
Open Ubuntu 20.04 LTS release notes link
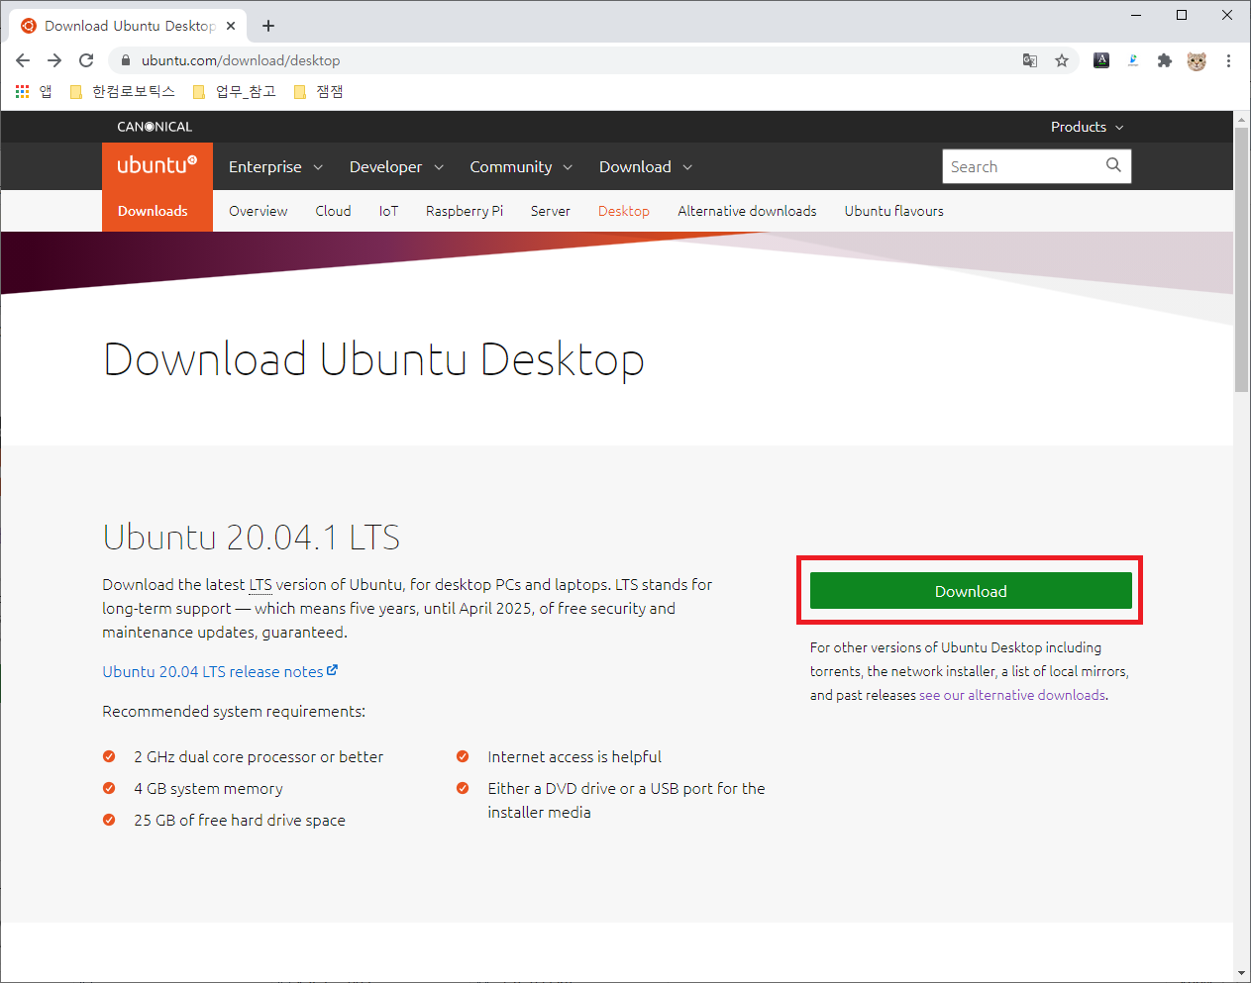point(213,671)
